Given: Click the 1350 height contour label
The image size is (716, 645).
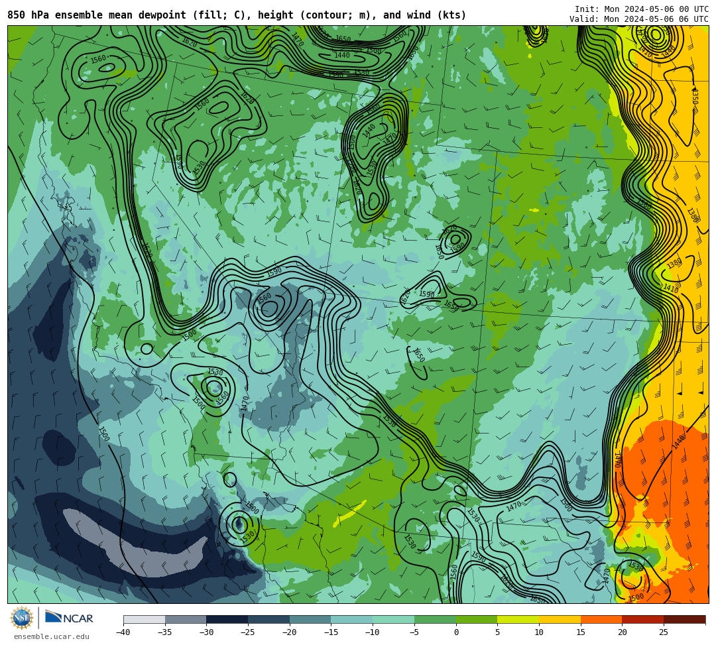Looking at the screenshot, I should pyautogui.click(x=695, y=97).
